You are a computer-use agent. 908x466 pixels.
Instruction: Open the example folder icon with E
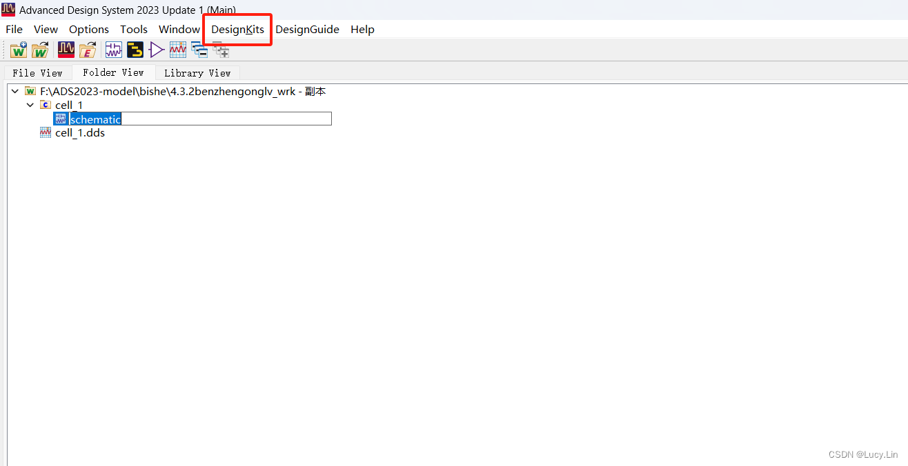click(88, 50)
